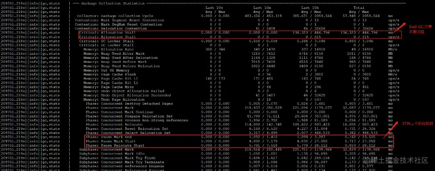Click 'Mark SegNum Reset Contention' row label
Screen dimensions: 435x171
click(x=131, y=25)
